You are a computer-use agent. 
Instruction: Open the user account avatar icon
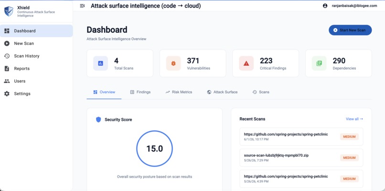point(325,6)
